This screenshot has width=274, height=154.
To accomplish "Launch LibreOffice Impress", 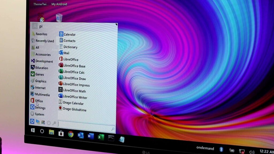I will coord(74,85).
